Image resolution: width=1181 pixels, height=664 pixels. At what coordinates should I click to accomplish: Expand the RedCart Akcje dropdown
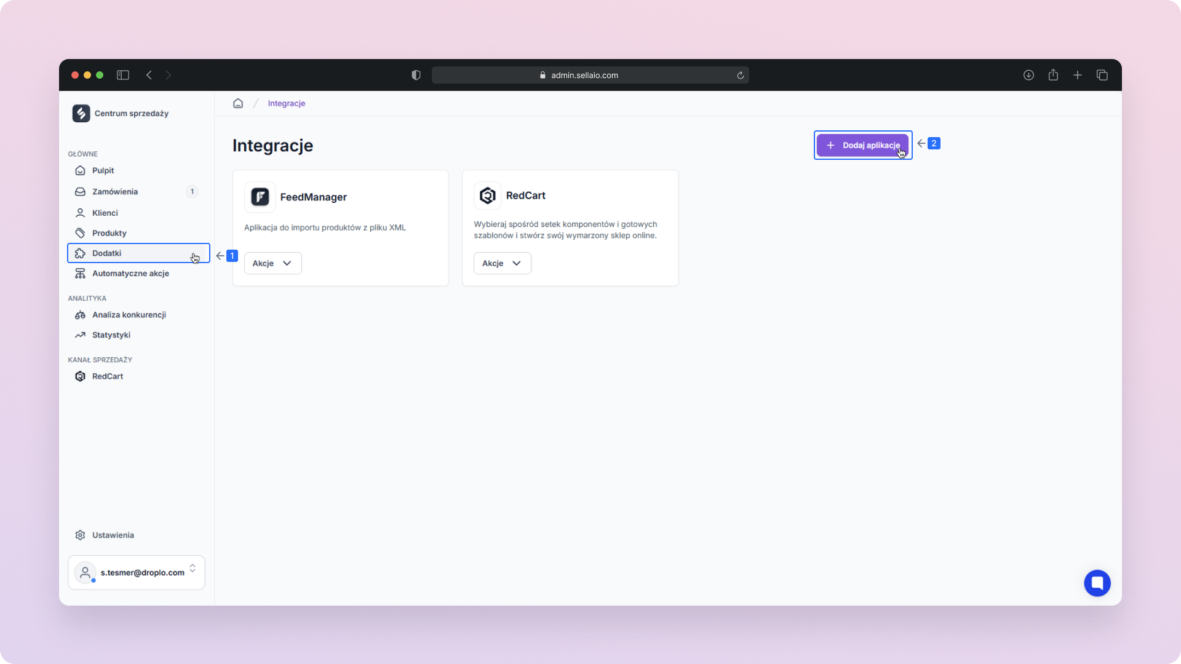pyautogui.click(x=502, y=263)
